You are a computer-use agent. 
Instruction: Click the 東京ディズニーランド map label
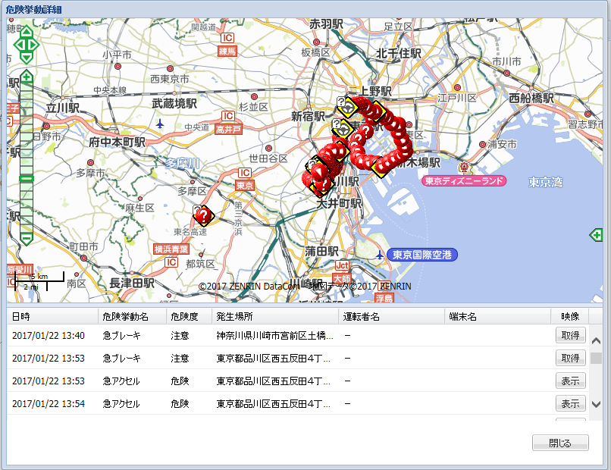(464, 181)
